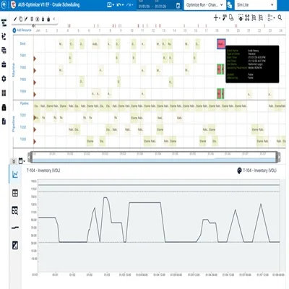Click the left handle of timeline range slider
This screenshot has height=289, width=289.
(x=30, y=158)
